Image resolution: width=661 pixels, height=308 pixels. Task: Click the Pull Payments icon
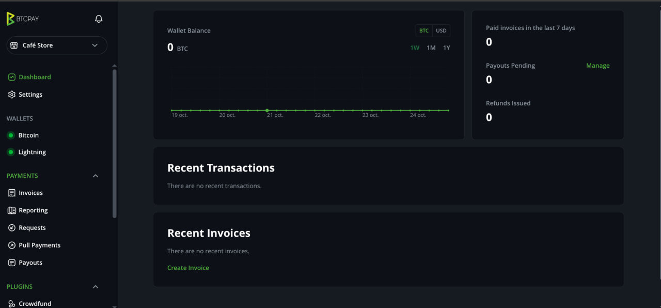click(x=11, y=245)
